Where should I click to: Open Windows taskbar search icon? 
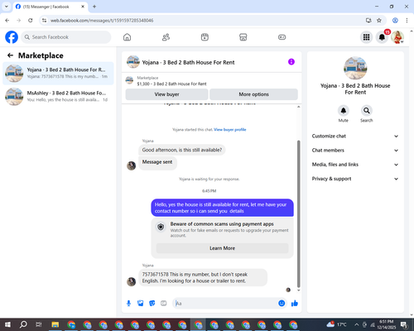coord(23,324)
